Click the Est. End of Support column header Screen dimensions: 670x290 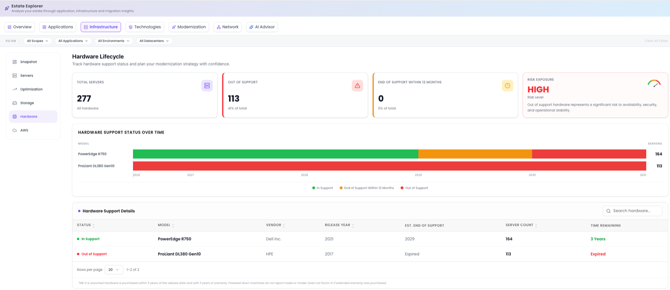(424, 226)
